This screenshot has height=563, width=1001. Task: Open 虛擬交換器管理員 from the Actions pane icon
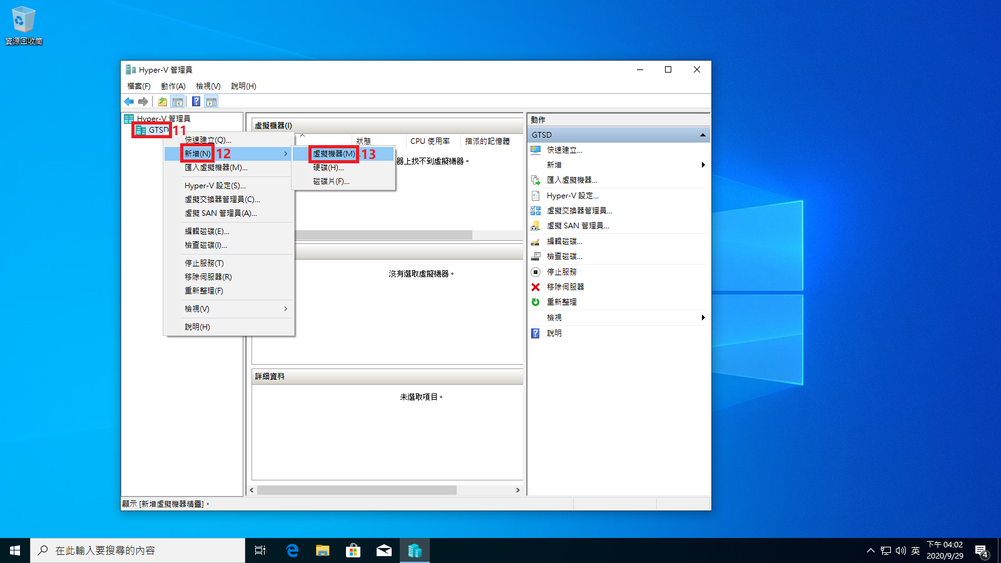point(536,211)
